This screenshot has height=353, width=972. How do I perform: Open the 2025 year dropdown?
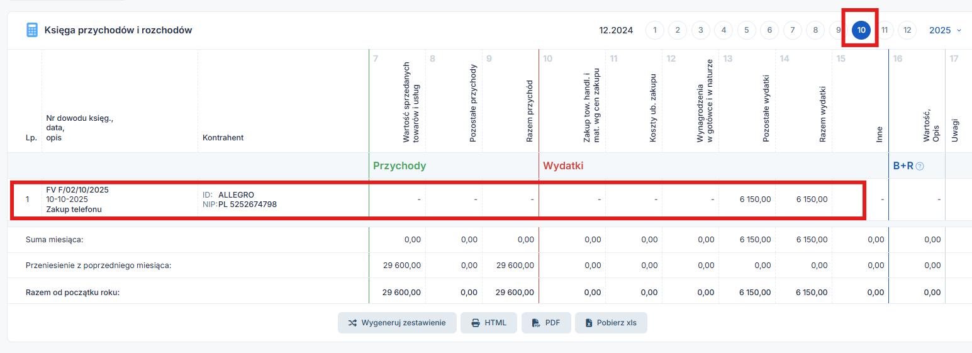pos(941,30)
